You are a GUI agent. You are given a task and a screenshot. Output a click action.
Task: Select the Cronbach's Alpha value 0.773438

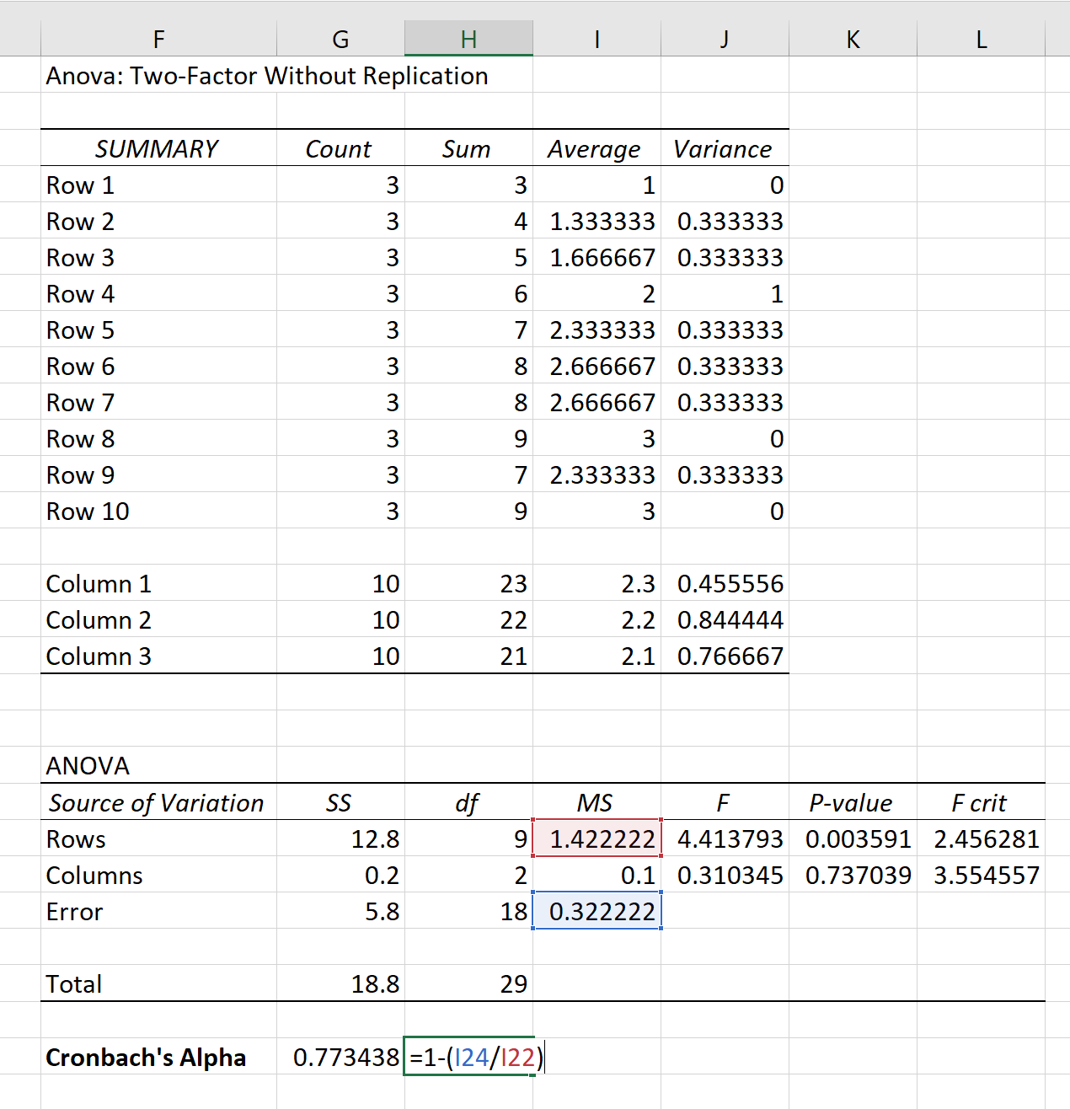point(347,1057)
